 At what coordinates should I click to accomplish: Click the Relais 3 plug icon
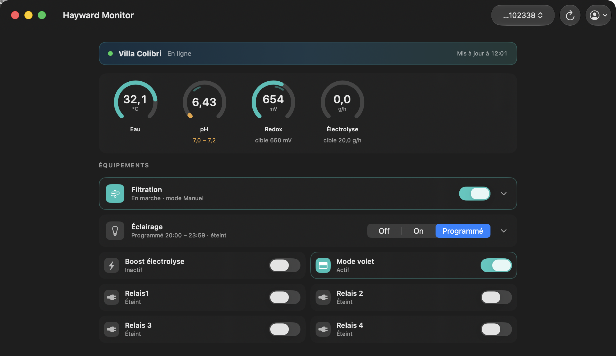tap(112, 329)
